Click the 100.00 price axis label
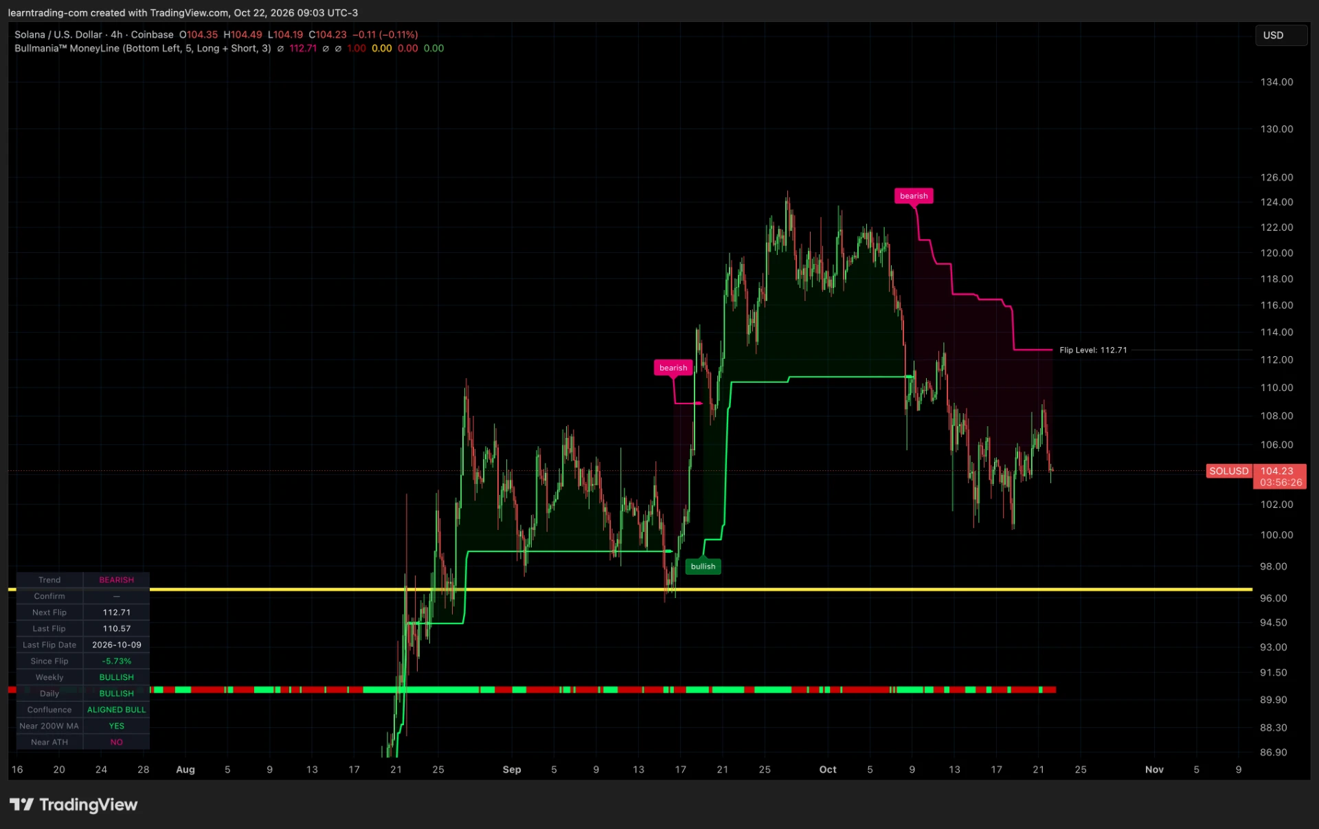 (x=1276, y=535)
